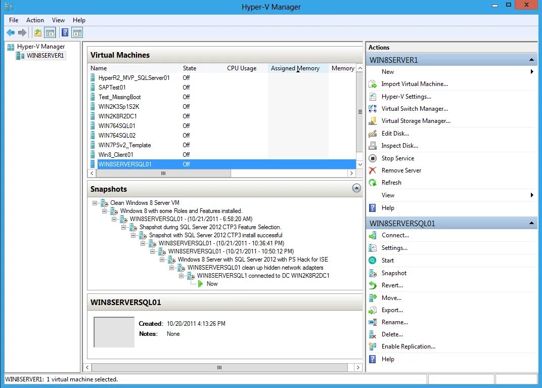Sort by the State column header

[x=203, y=68]
